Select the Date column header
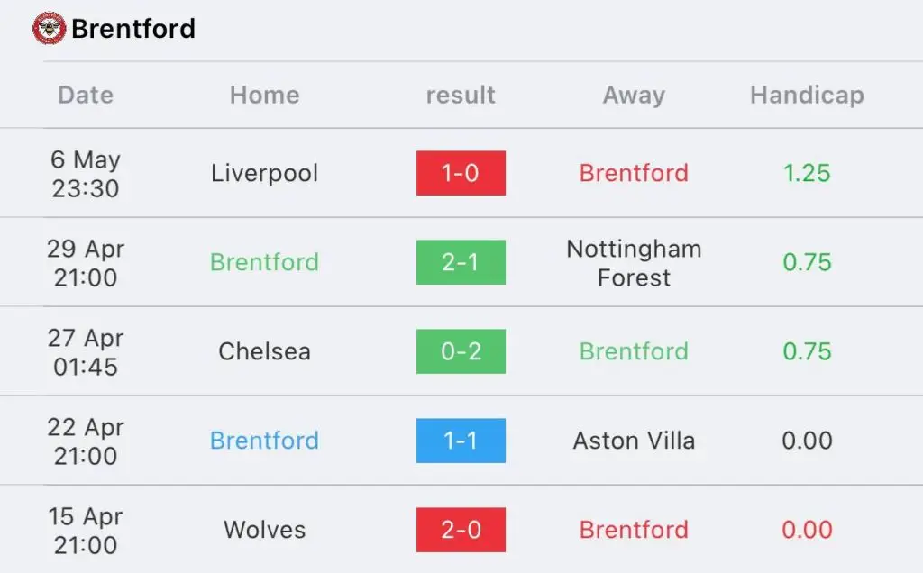This screenshot has width=923, height=573. tap(86, 95)
